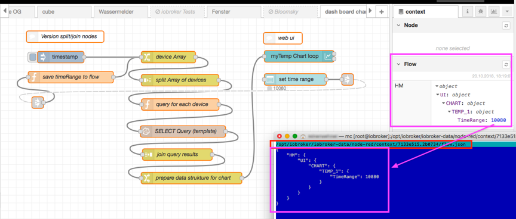Switch to the Wassermelder flow tab
This screenshot has width=516, height=219.
(x=121, y=11)
